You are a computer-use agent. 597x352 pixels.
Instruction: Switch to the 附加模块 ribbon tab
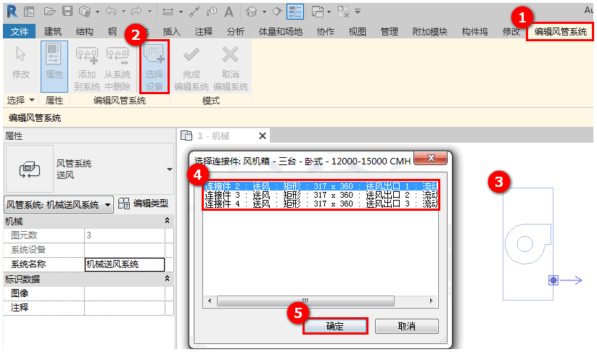pyautogui.click(x=429, y=32)
